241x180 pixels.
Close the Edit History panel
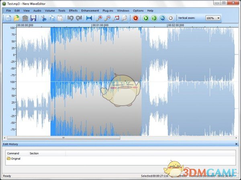click(236, 144)
